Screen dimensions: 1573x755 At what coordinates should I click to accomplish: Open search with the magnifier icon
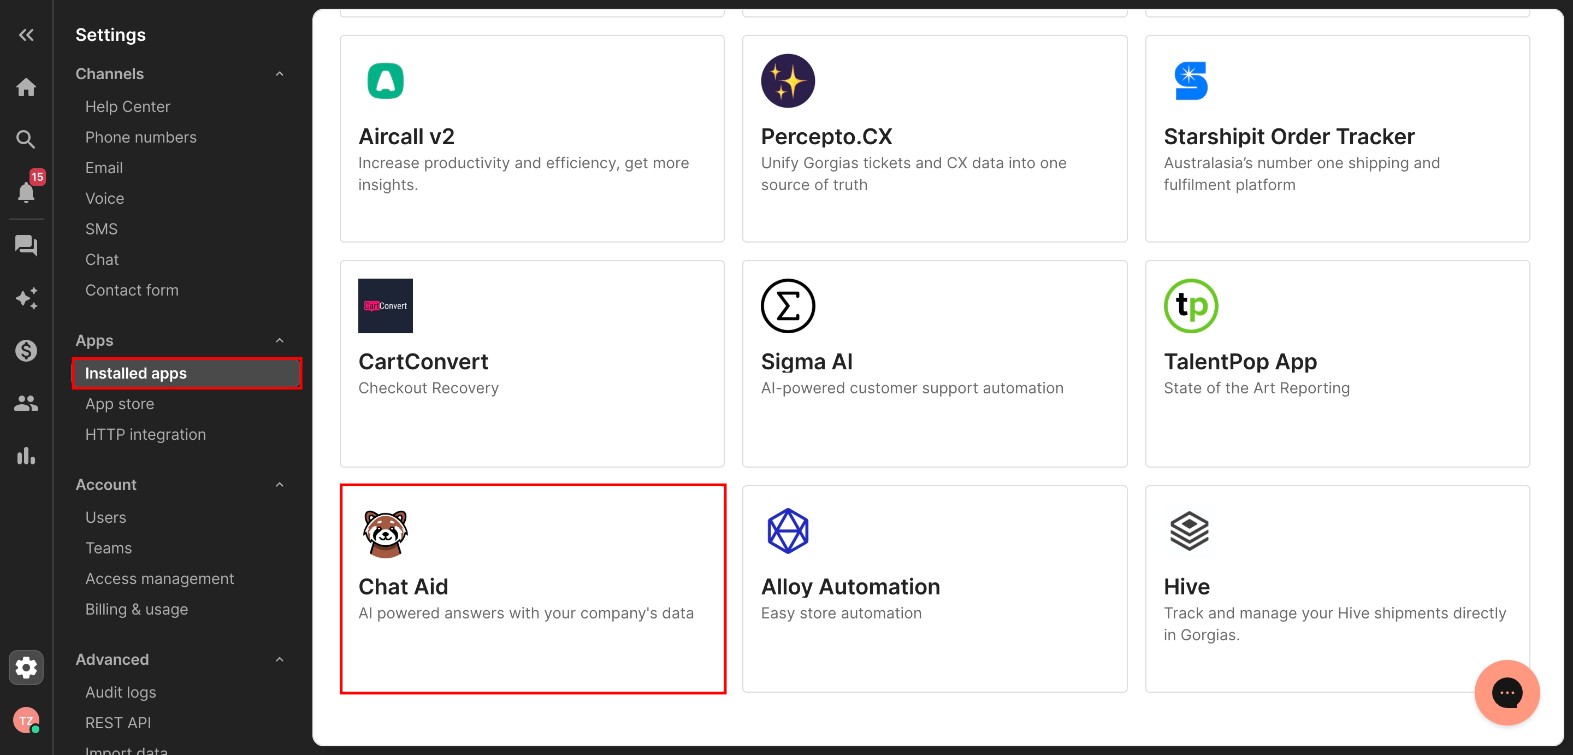(x=26, y=139)
